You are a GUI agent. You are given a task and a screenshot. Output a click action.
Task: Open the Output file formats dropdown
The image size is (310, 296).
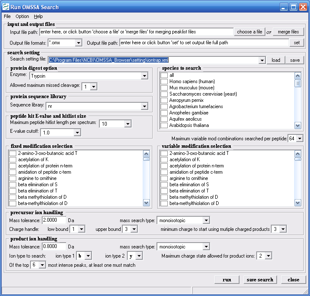tap(78, 43)
